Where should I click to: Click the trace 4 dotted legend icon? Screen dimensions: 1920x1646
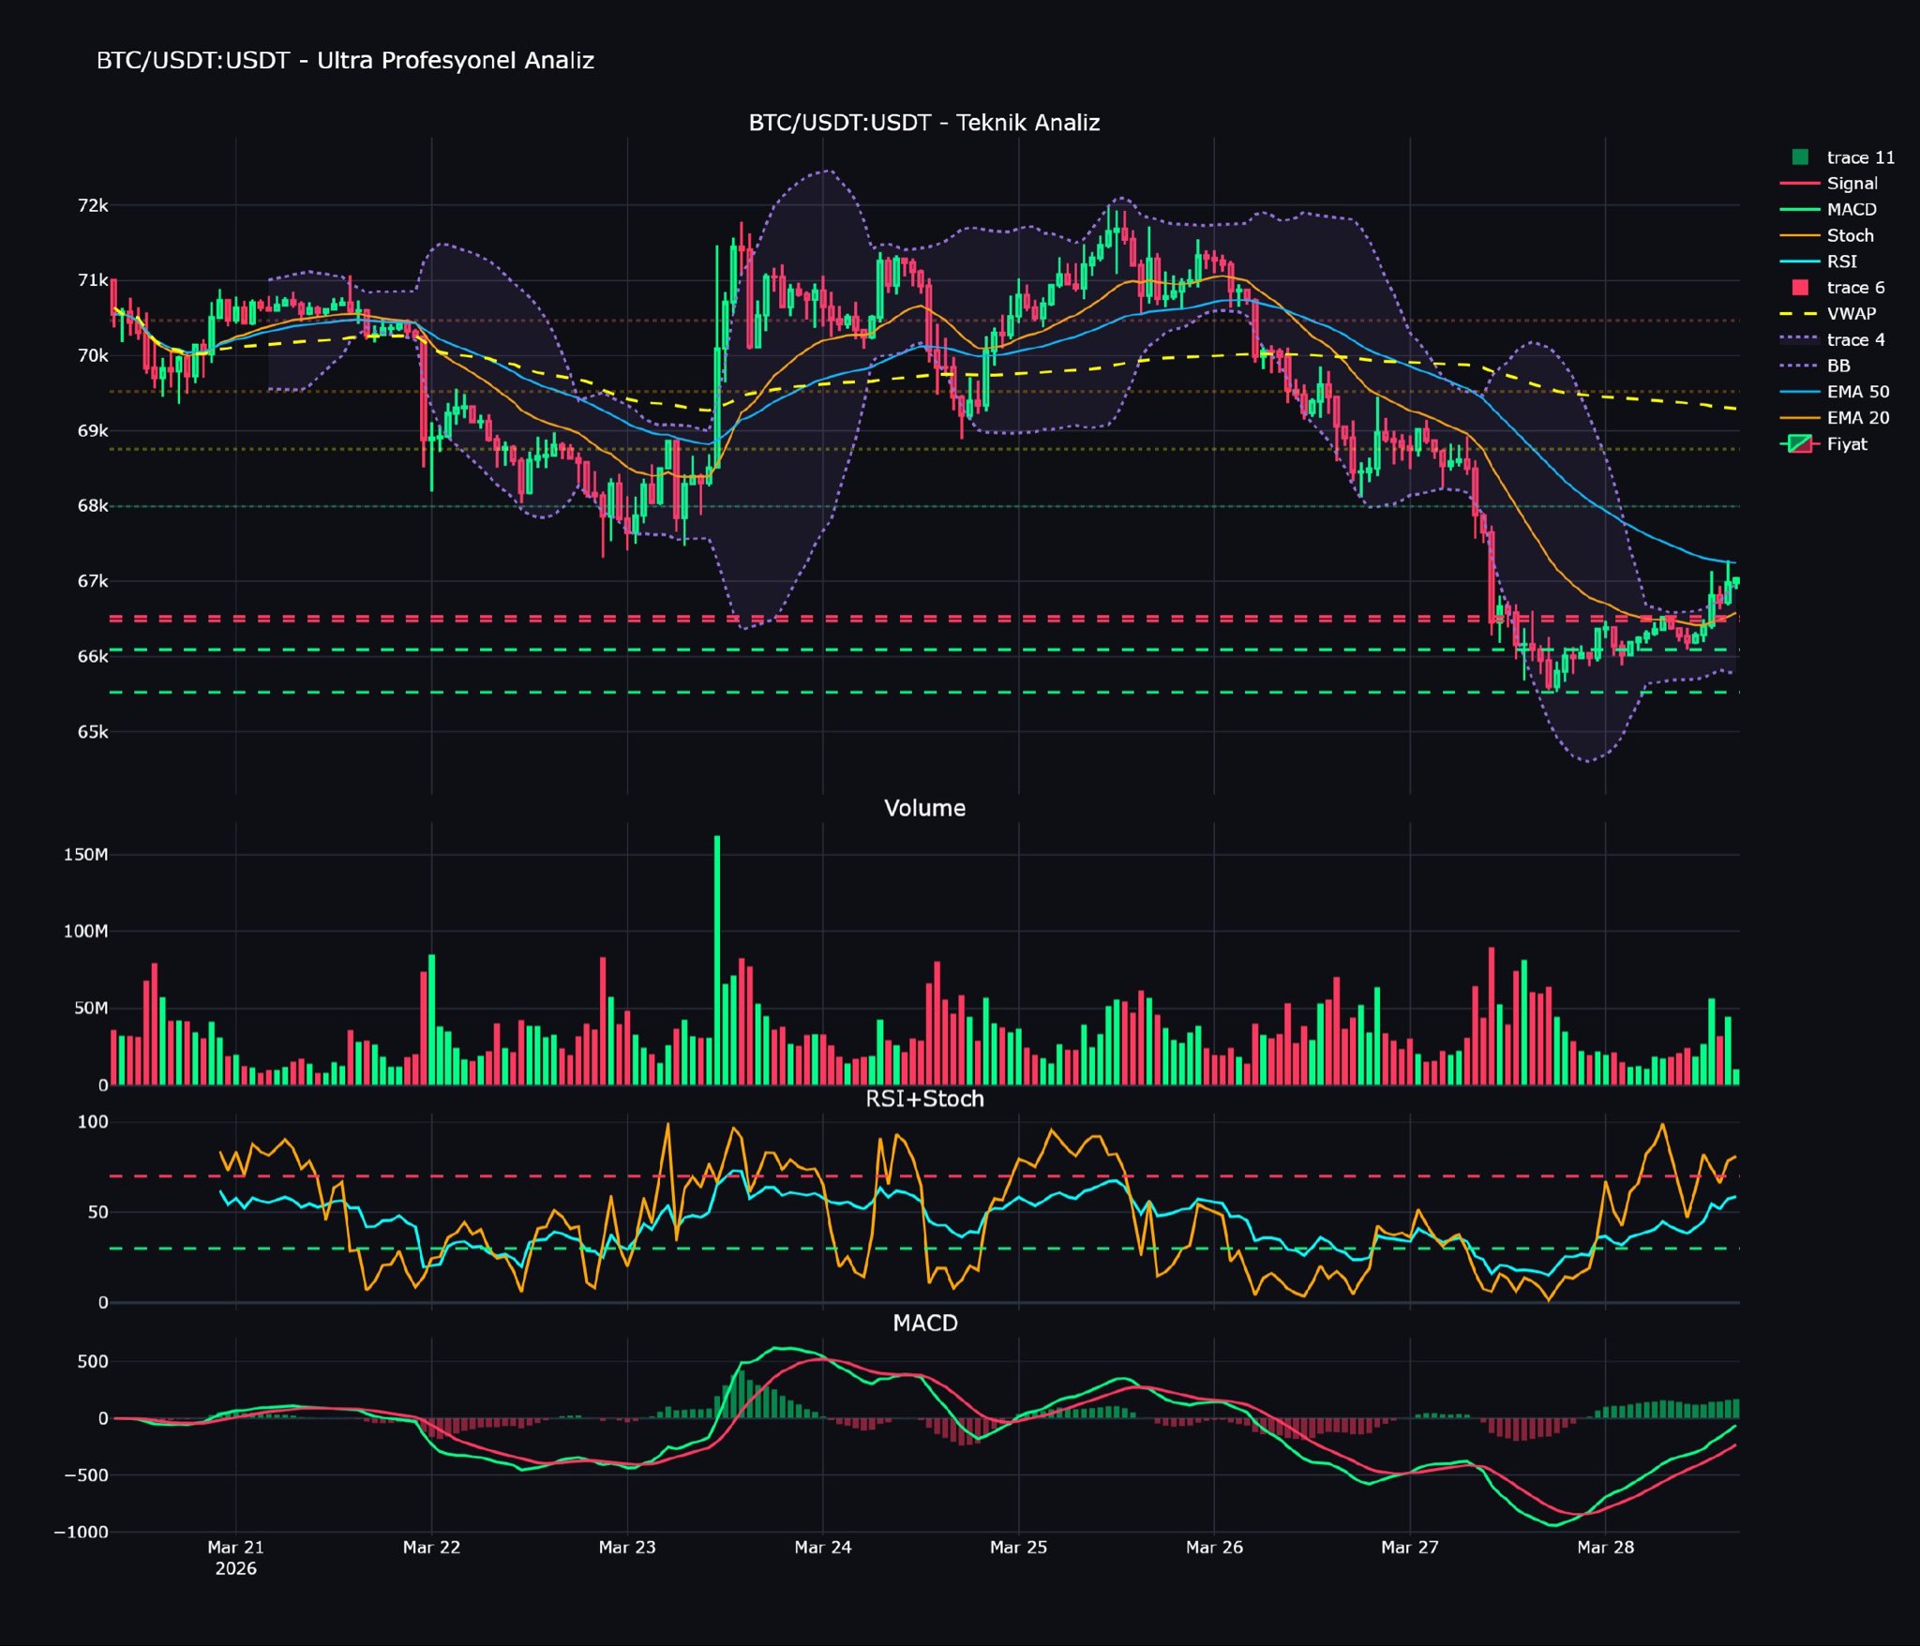tap(1800, 339)
